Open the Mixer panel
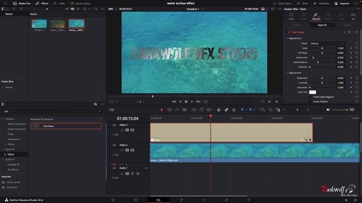Image resolution: width=362 pixels, height=203 pixels. click(303, 3)
